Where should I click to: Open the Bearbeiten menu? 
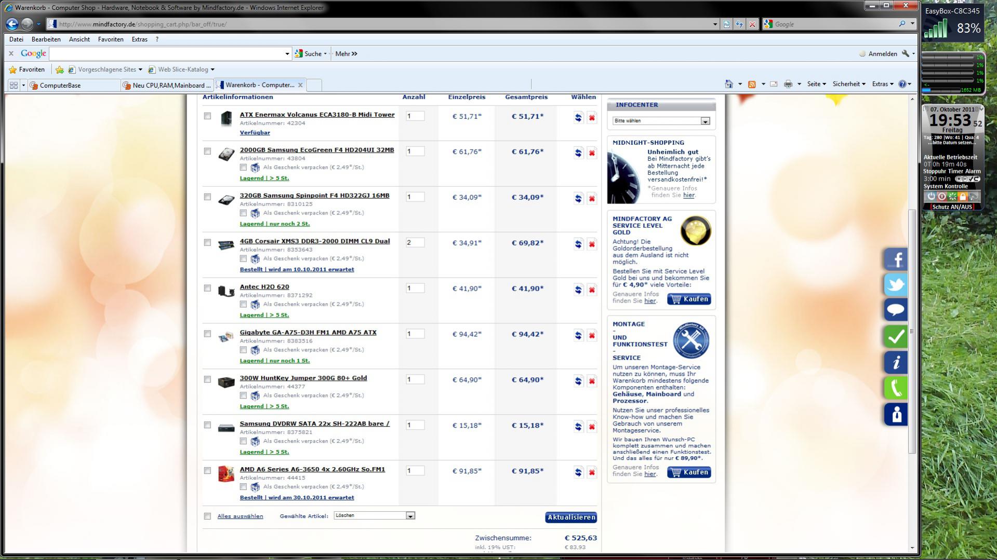pyautogui.click(x=46, y=39)
